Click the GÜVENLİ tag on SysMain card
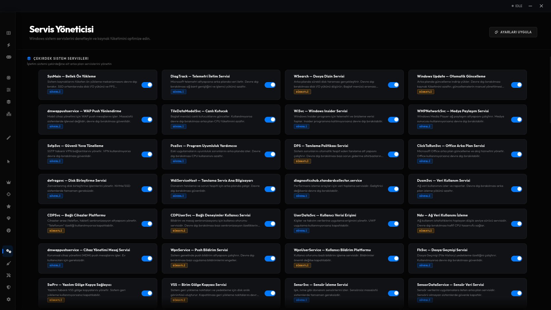The height and width of the screenshot is (310, 551). pyautogui.click(x=55, y=92)
